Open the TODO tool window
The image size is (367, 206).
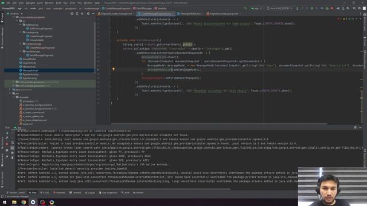point(45,193)
